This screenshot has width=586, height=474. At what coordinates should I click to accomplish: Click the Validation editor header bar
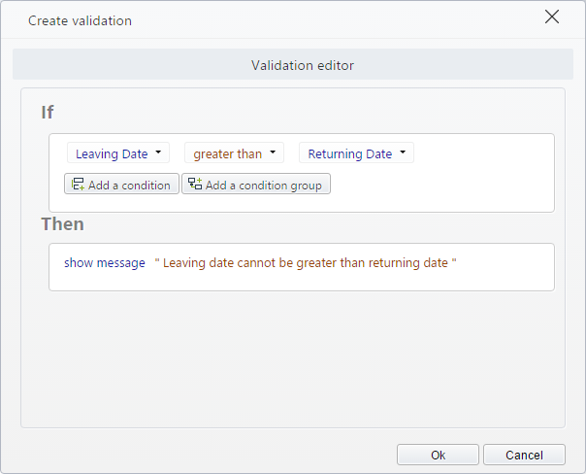tap(293, 64)
